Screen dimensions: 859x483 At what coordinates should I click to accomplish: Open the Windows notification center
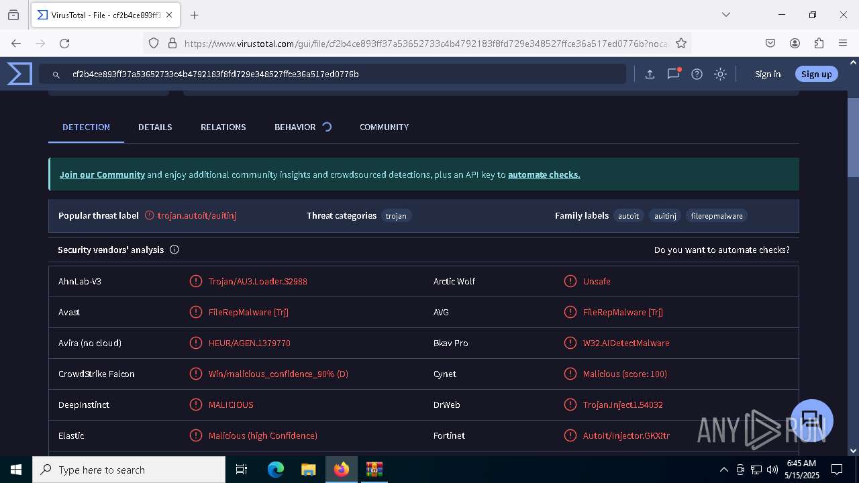tap(837, 470)
